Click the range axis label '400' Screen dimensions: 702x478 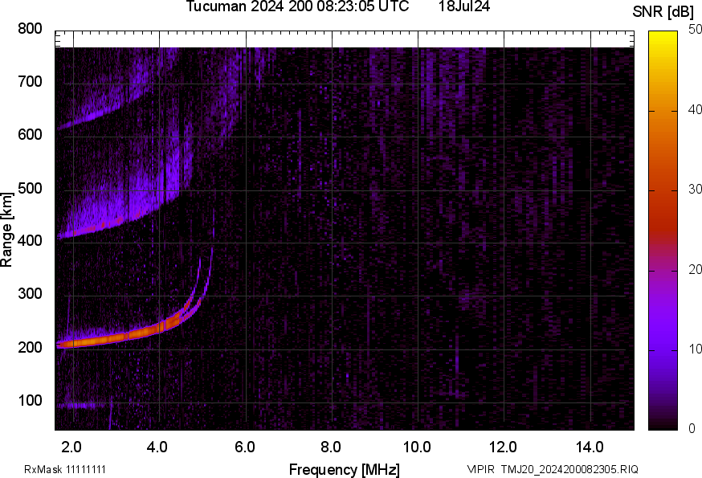pos(30,240)
